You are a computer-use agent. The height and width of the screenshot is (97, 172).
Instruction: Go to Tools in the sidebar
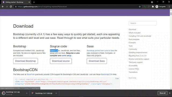point(131,46)
